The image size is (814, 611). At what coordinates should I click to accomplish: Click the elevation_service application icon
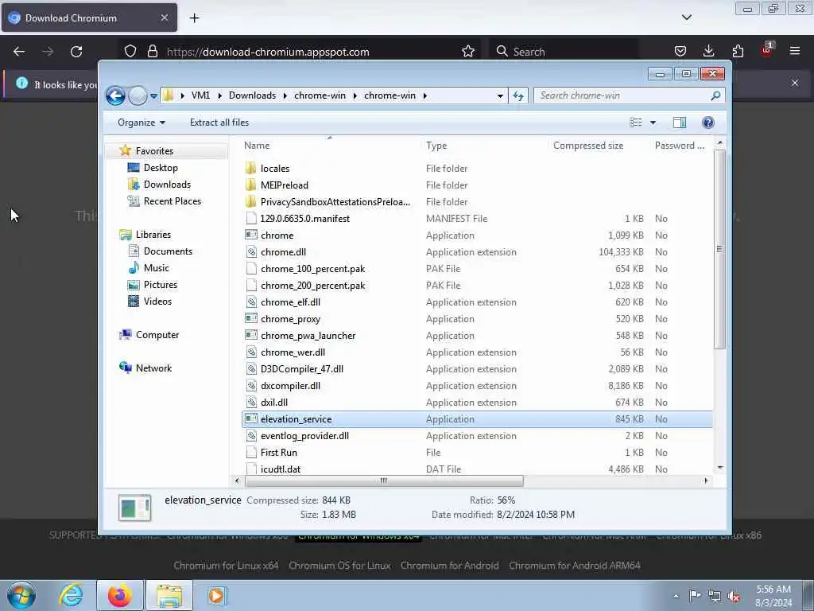click(x=251, y=418)
